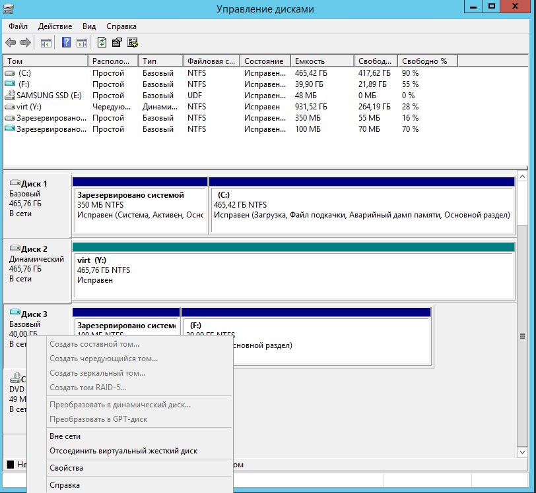This screenshot has height=493, width=536.
Task: Choose Вне сети in the context menu
Action: (65, 436)
